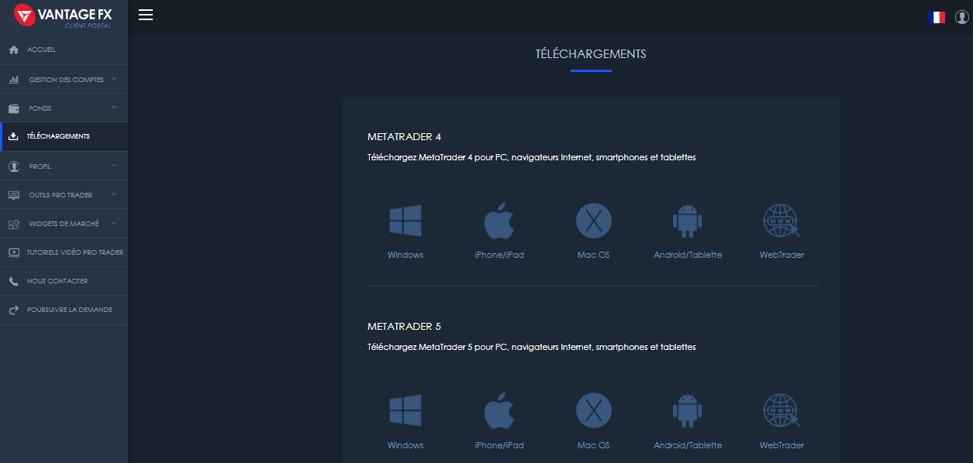Choose MetaTrader 4 Mac OS icon
Image resolution: width=973 pixels, height=463 pixels.
594,221
